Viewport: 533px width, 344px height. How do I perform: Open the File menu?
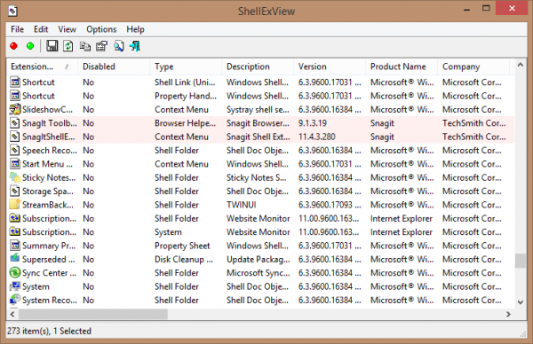(x=18, y=29)
